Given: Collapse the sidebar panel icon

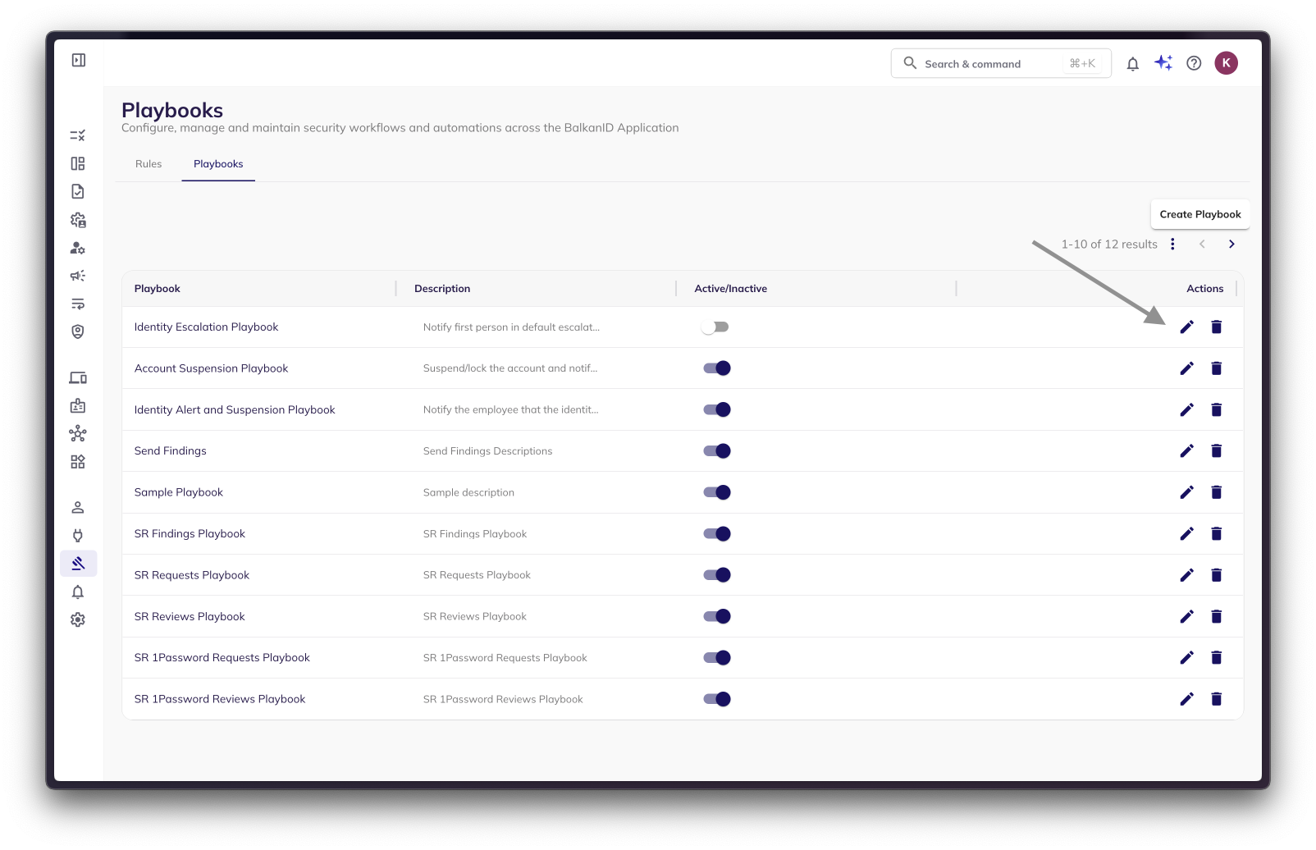Looking at the screenshot, I should (79, 60).
